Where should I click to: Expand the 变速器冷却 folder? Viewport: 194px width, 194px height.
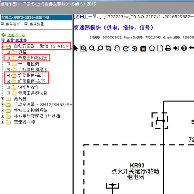[x=2, y=122]
